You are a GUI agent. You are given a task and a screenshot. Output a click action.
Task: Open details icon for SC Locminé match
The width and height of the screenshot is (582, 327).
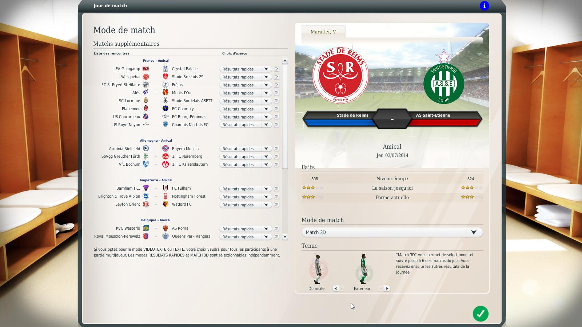(276, 101)
